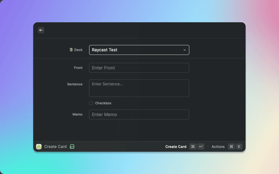
Task: Click the K key icon beside Actions
Action: click(x=239, y=147)
